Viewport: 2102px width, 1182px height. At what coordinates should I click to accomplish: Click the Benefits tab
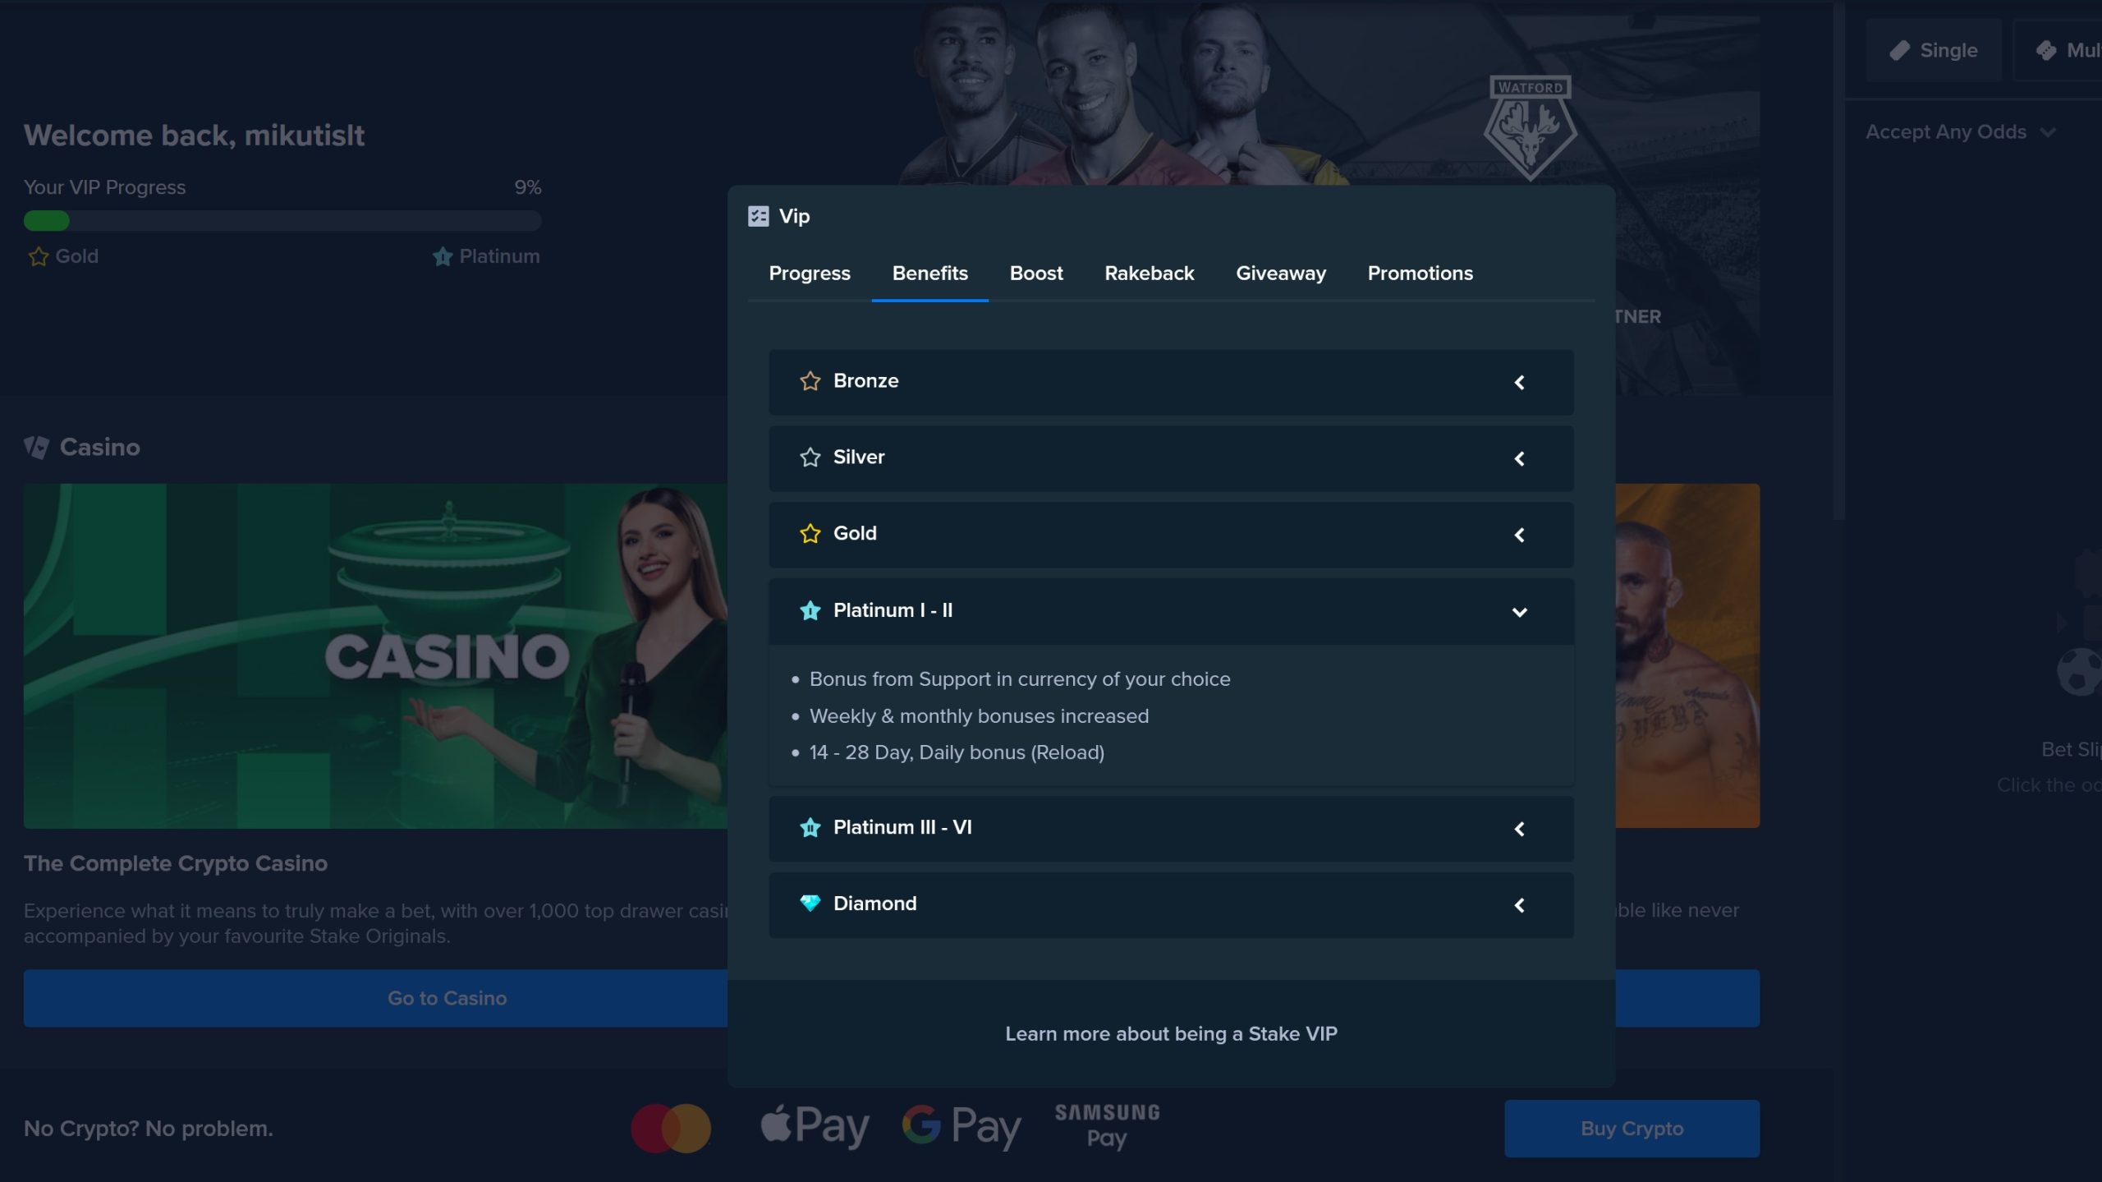pyautogui.click(x=929, y=272)
